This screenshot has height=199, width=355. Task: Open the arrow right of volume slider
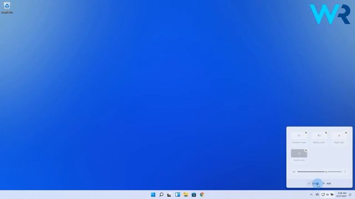point(345,172)
